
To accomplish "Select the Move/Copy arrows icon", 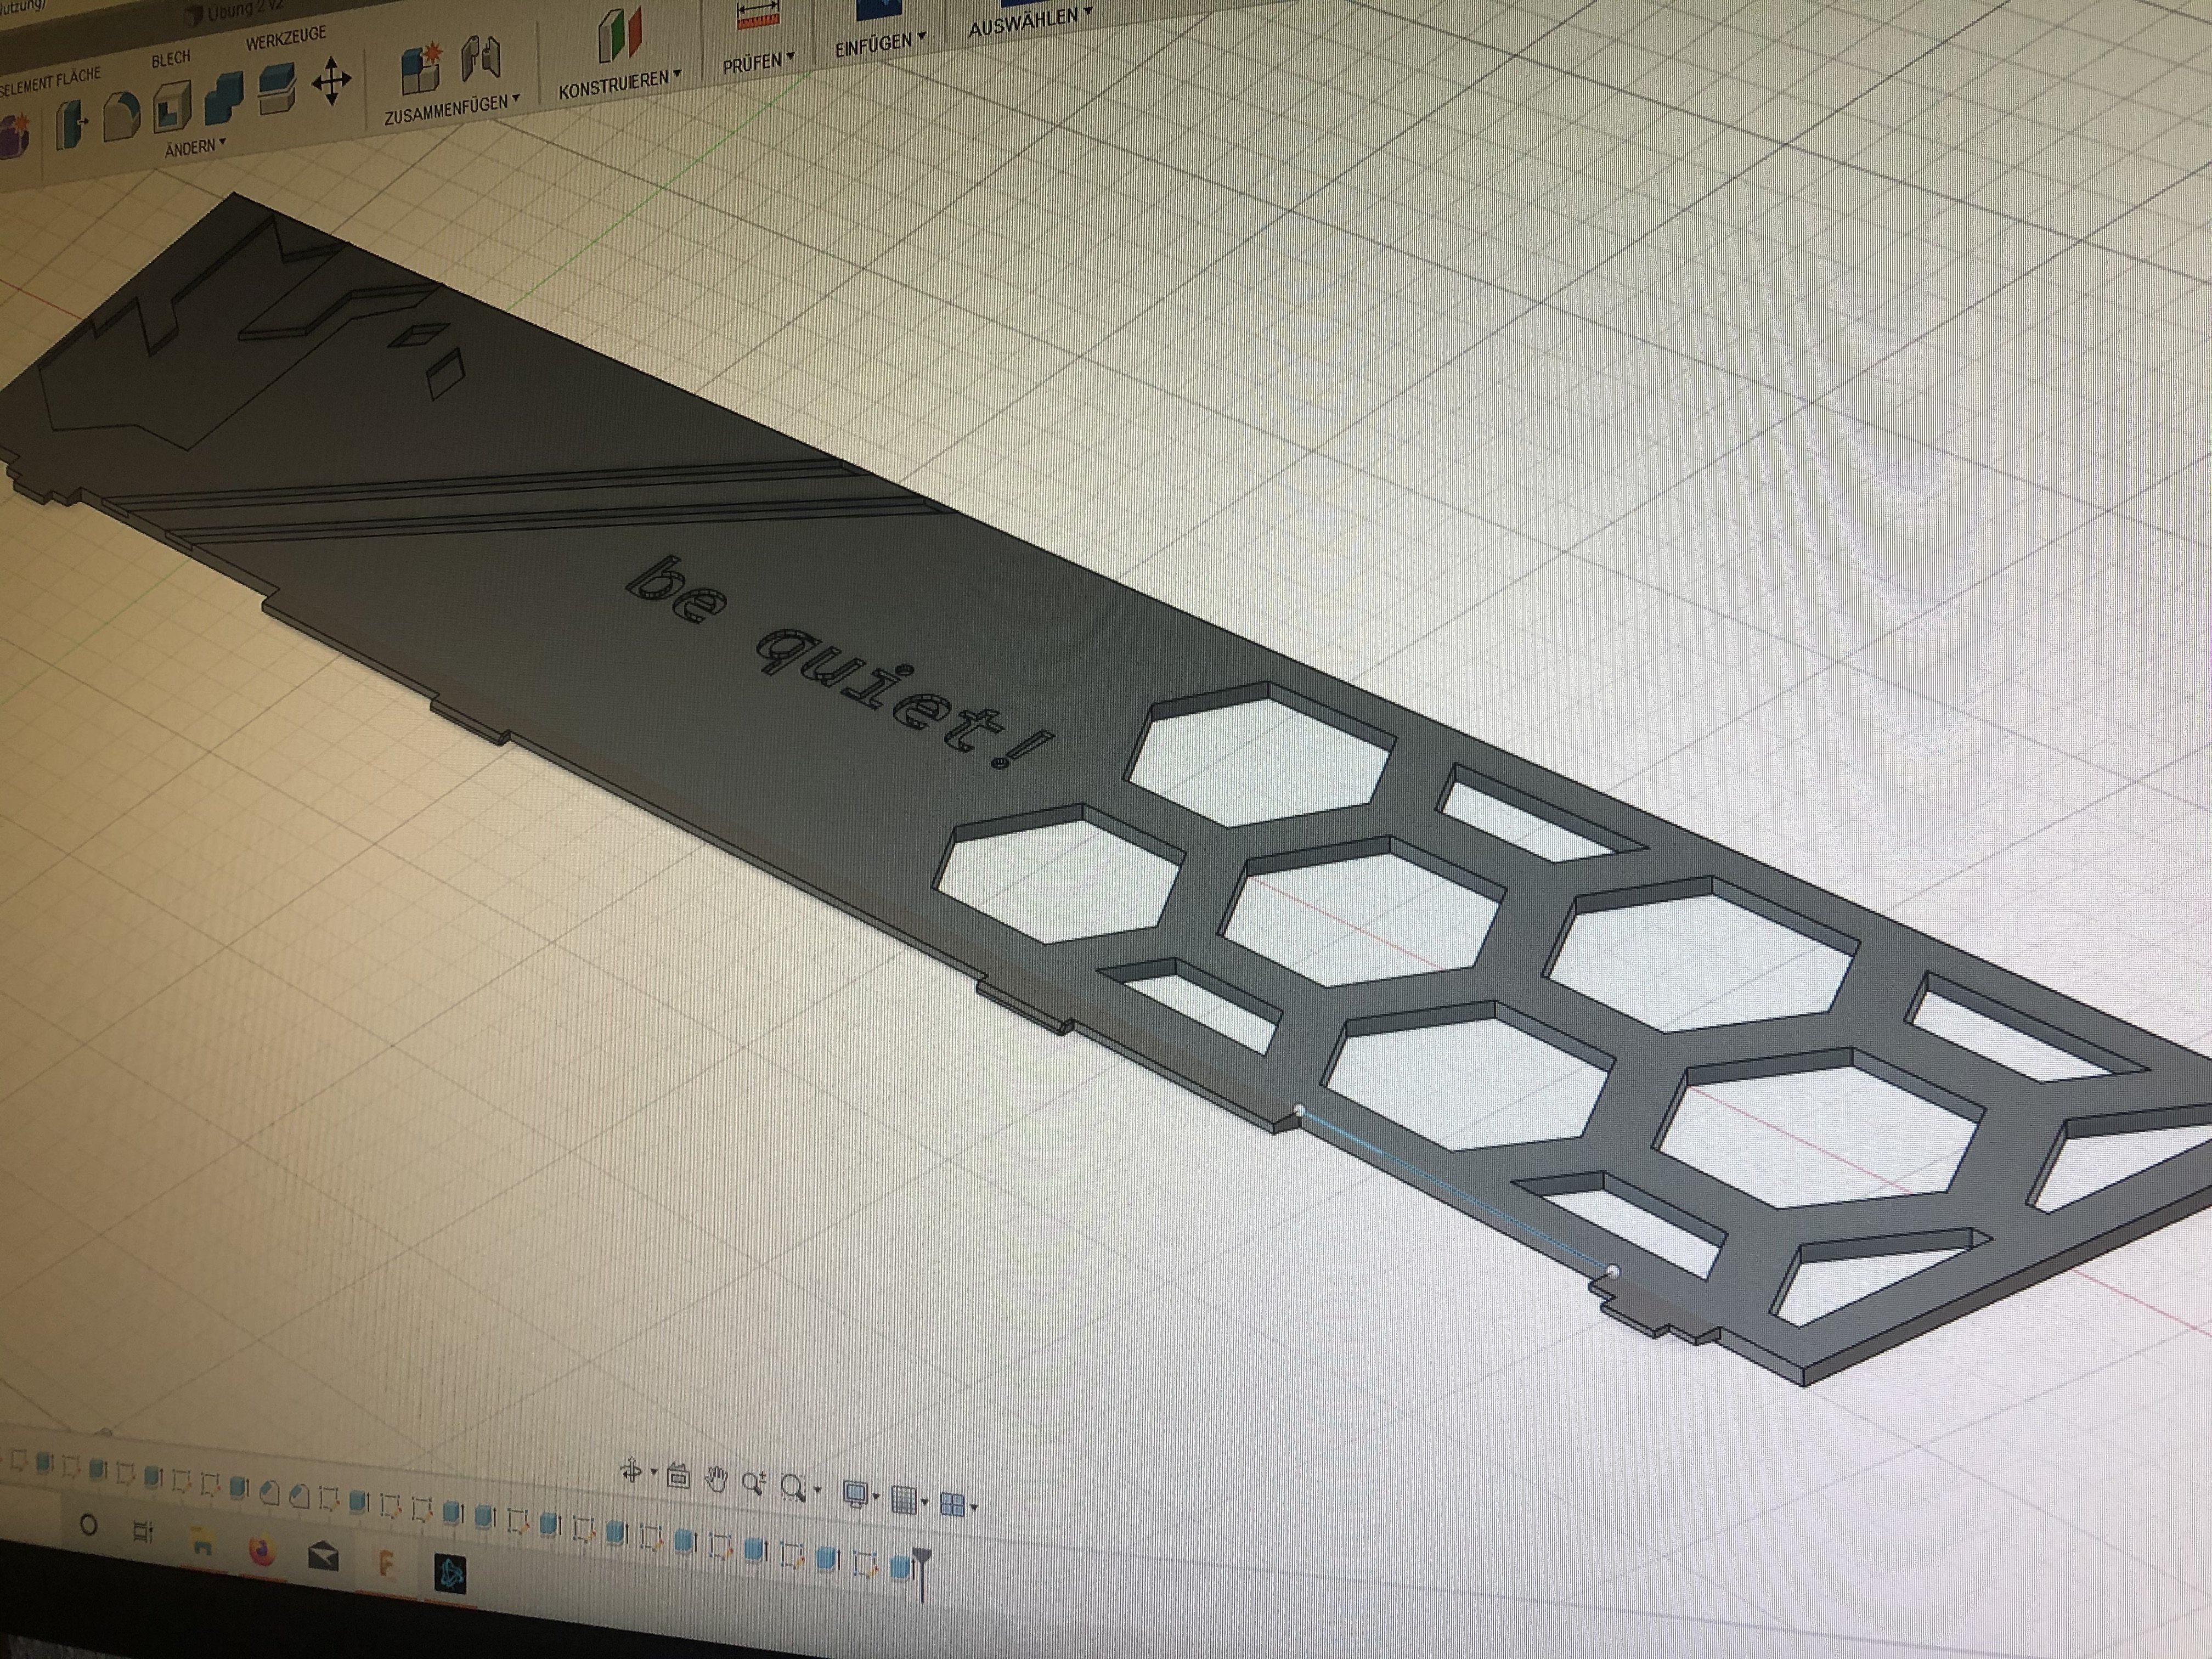I will tap(331, 82).
